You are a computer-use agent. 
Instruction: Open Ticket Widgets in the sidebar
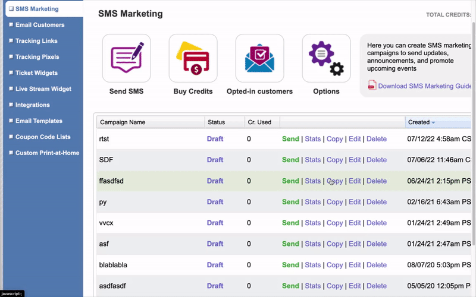[36, 73]
